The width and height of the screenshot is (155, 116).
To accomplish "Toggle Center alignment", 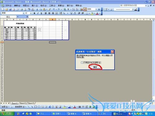I will tap(49, 13).
